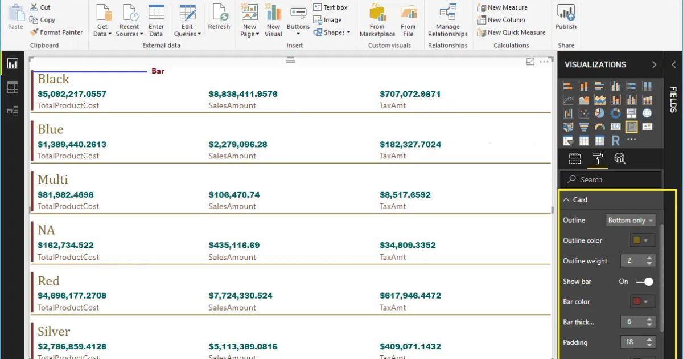Select the donut chart visualization
Screen dimensions: 683x359
615,113
